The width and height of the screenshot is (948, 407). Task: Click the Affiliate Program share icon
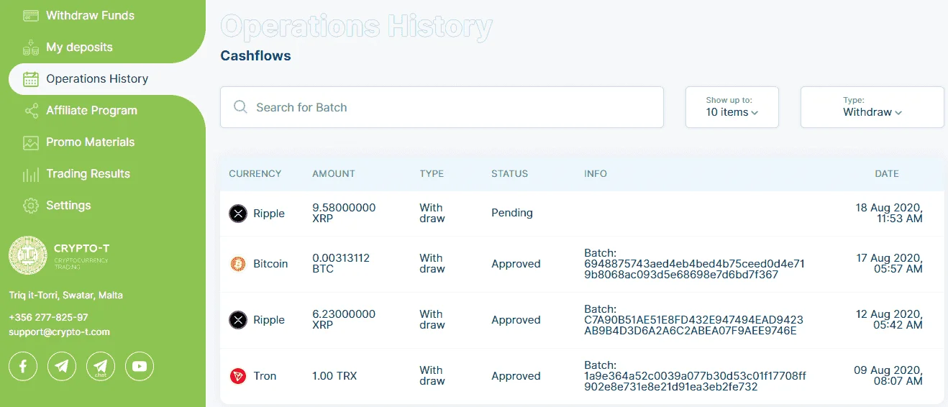pos(30,111)
